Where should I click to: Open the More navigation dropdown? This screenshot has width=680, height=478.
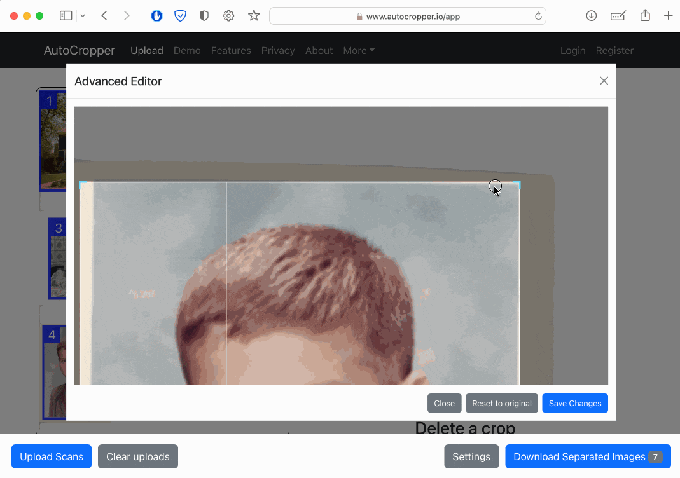click(358, 50)
